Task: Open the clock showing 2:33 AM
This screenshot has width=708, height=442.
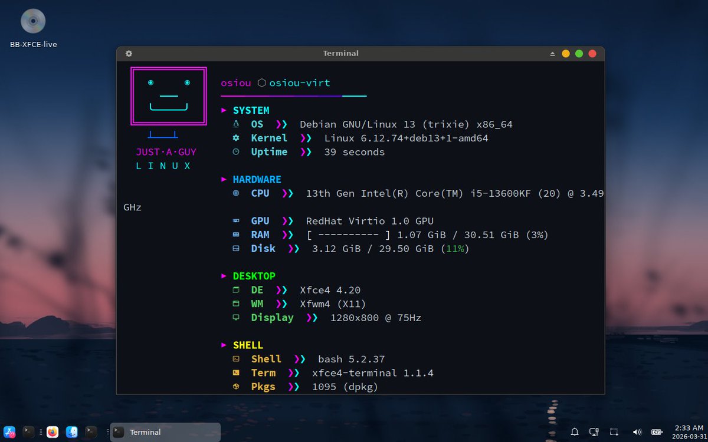Action: [x=688, y=428]
